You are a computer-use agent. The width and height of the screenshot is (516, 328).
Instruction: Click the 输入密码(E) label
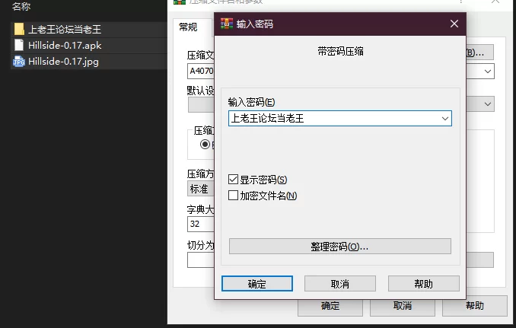pos(251,102)
